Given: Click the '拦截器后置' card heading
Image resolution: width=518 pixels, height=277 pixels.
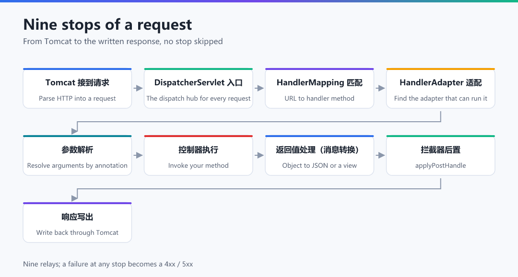Looking at the screenshot, I should (x=441, y=150).
